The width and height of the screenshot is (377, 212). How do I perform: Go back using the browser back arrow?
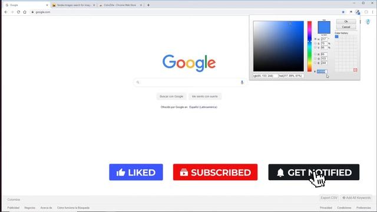coord(6,12)
